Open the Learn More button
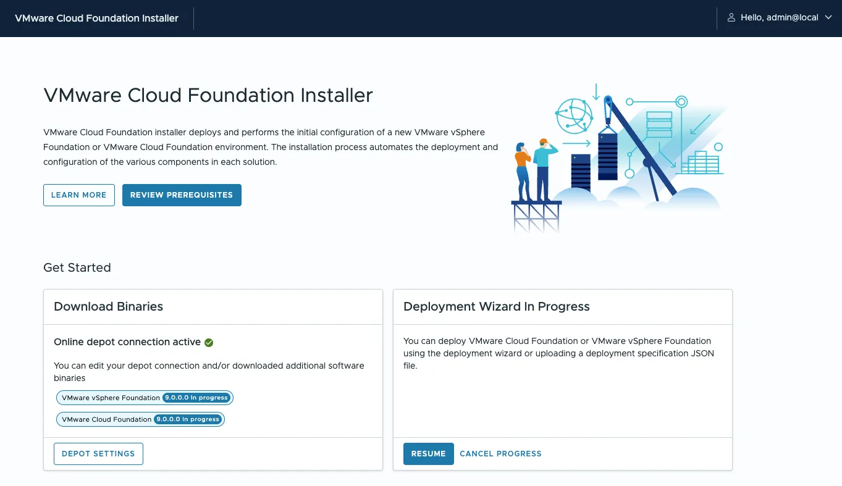The height and width of the screenshot is (486, 842). [x=79, y=195]
